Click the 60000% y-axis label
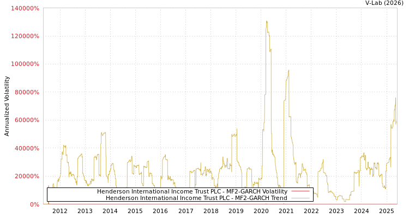Screen dimensions: 409x218 27,120
